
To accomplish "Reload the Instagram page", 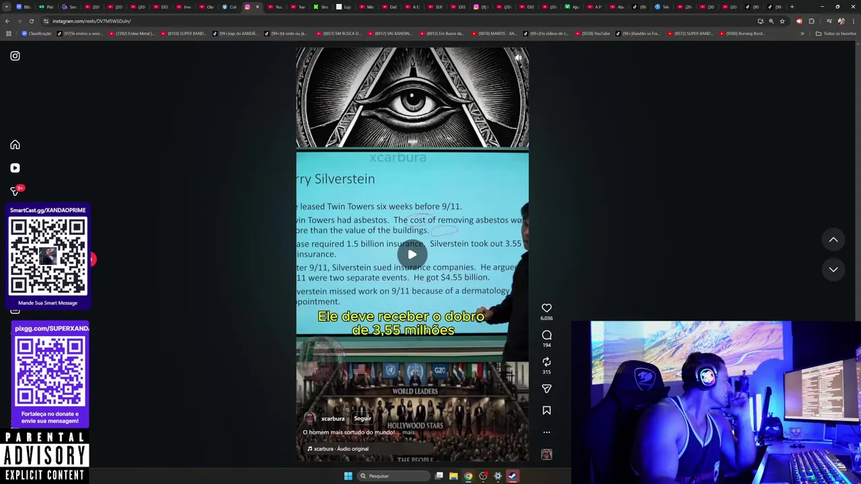I will [x=31, y=21].
